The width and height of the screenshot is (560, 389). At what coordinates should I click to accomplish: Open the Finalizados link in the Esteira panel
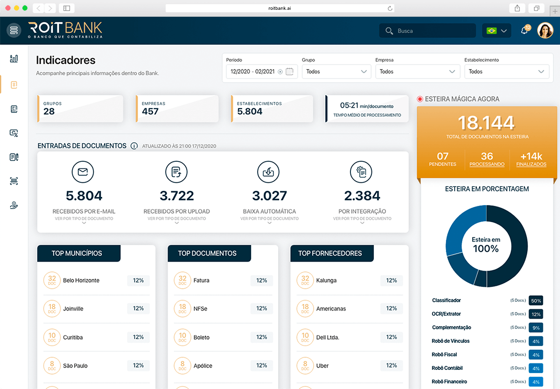point(531,164)
